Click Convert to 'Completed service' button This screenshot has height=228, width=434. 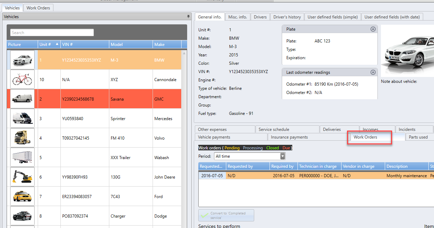pos(226,215)
